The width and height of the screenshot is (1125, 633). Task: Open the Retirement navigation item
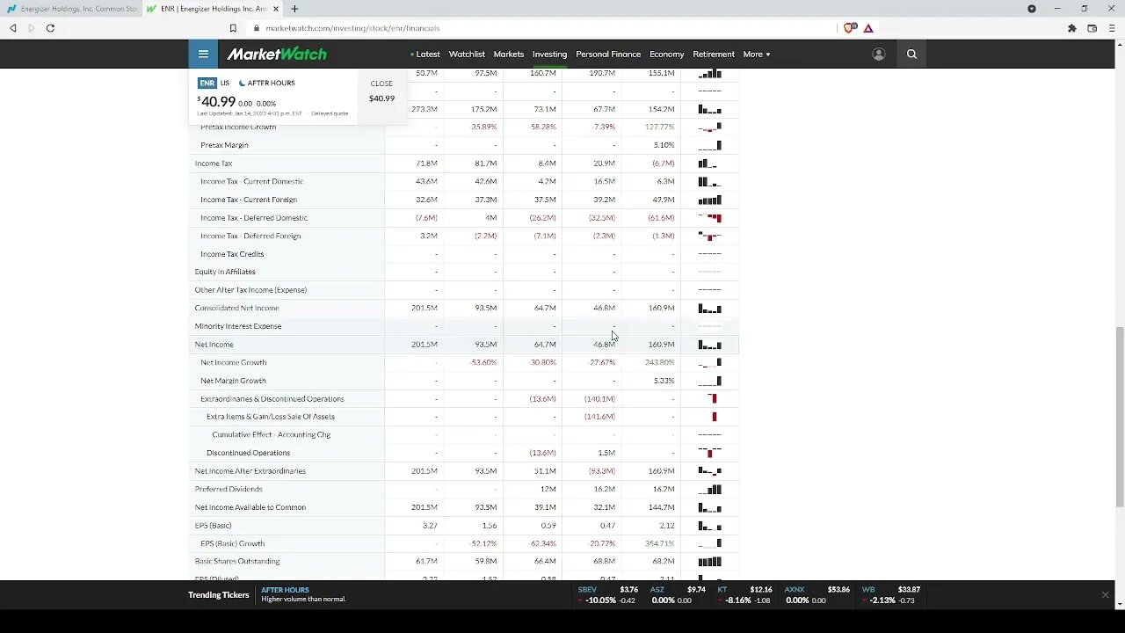point(714,54)
